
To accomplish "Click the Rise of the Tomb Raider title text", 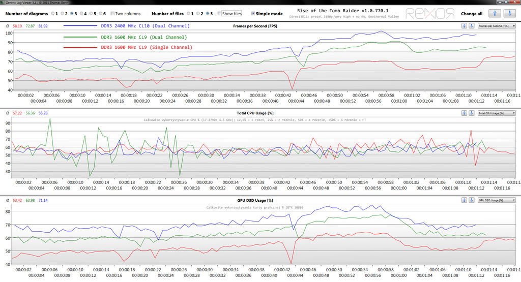I will (342, 11).
